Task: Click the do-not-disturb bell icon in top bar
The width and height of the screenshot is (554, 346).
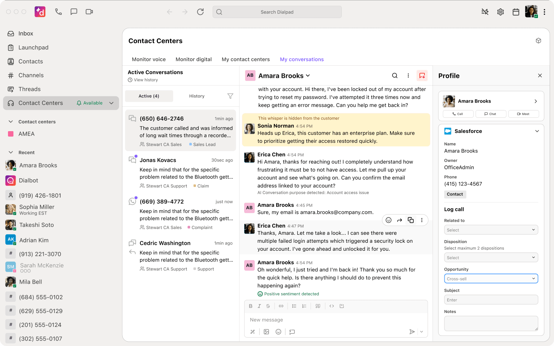Action: (x=485, y=12)
